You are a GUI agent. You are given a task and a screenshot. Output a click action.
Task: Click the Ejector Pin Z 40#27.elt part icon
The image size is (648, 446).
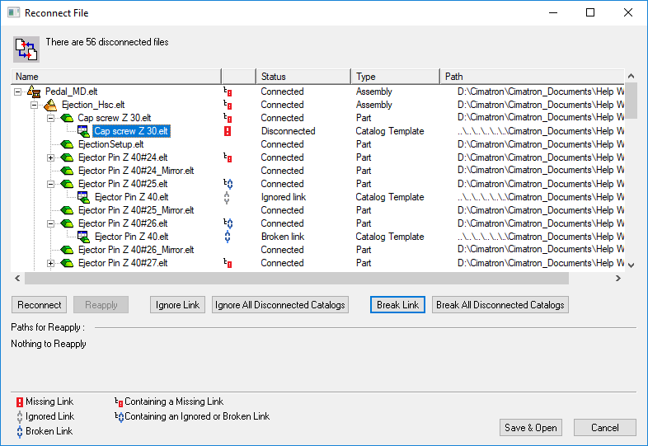(67, 263)
